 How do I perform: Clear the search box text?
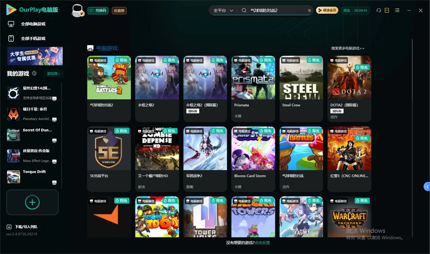pos(309,11)
